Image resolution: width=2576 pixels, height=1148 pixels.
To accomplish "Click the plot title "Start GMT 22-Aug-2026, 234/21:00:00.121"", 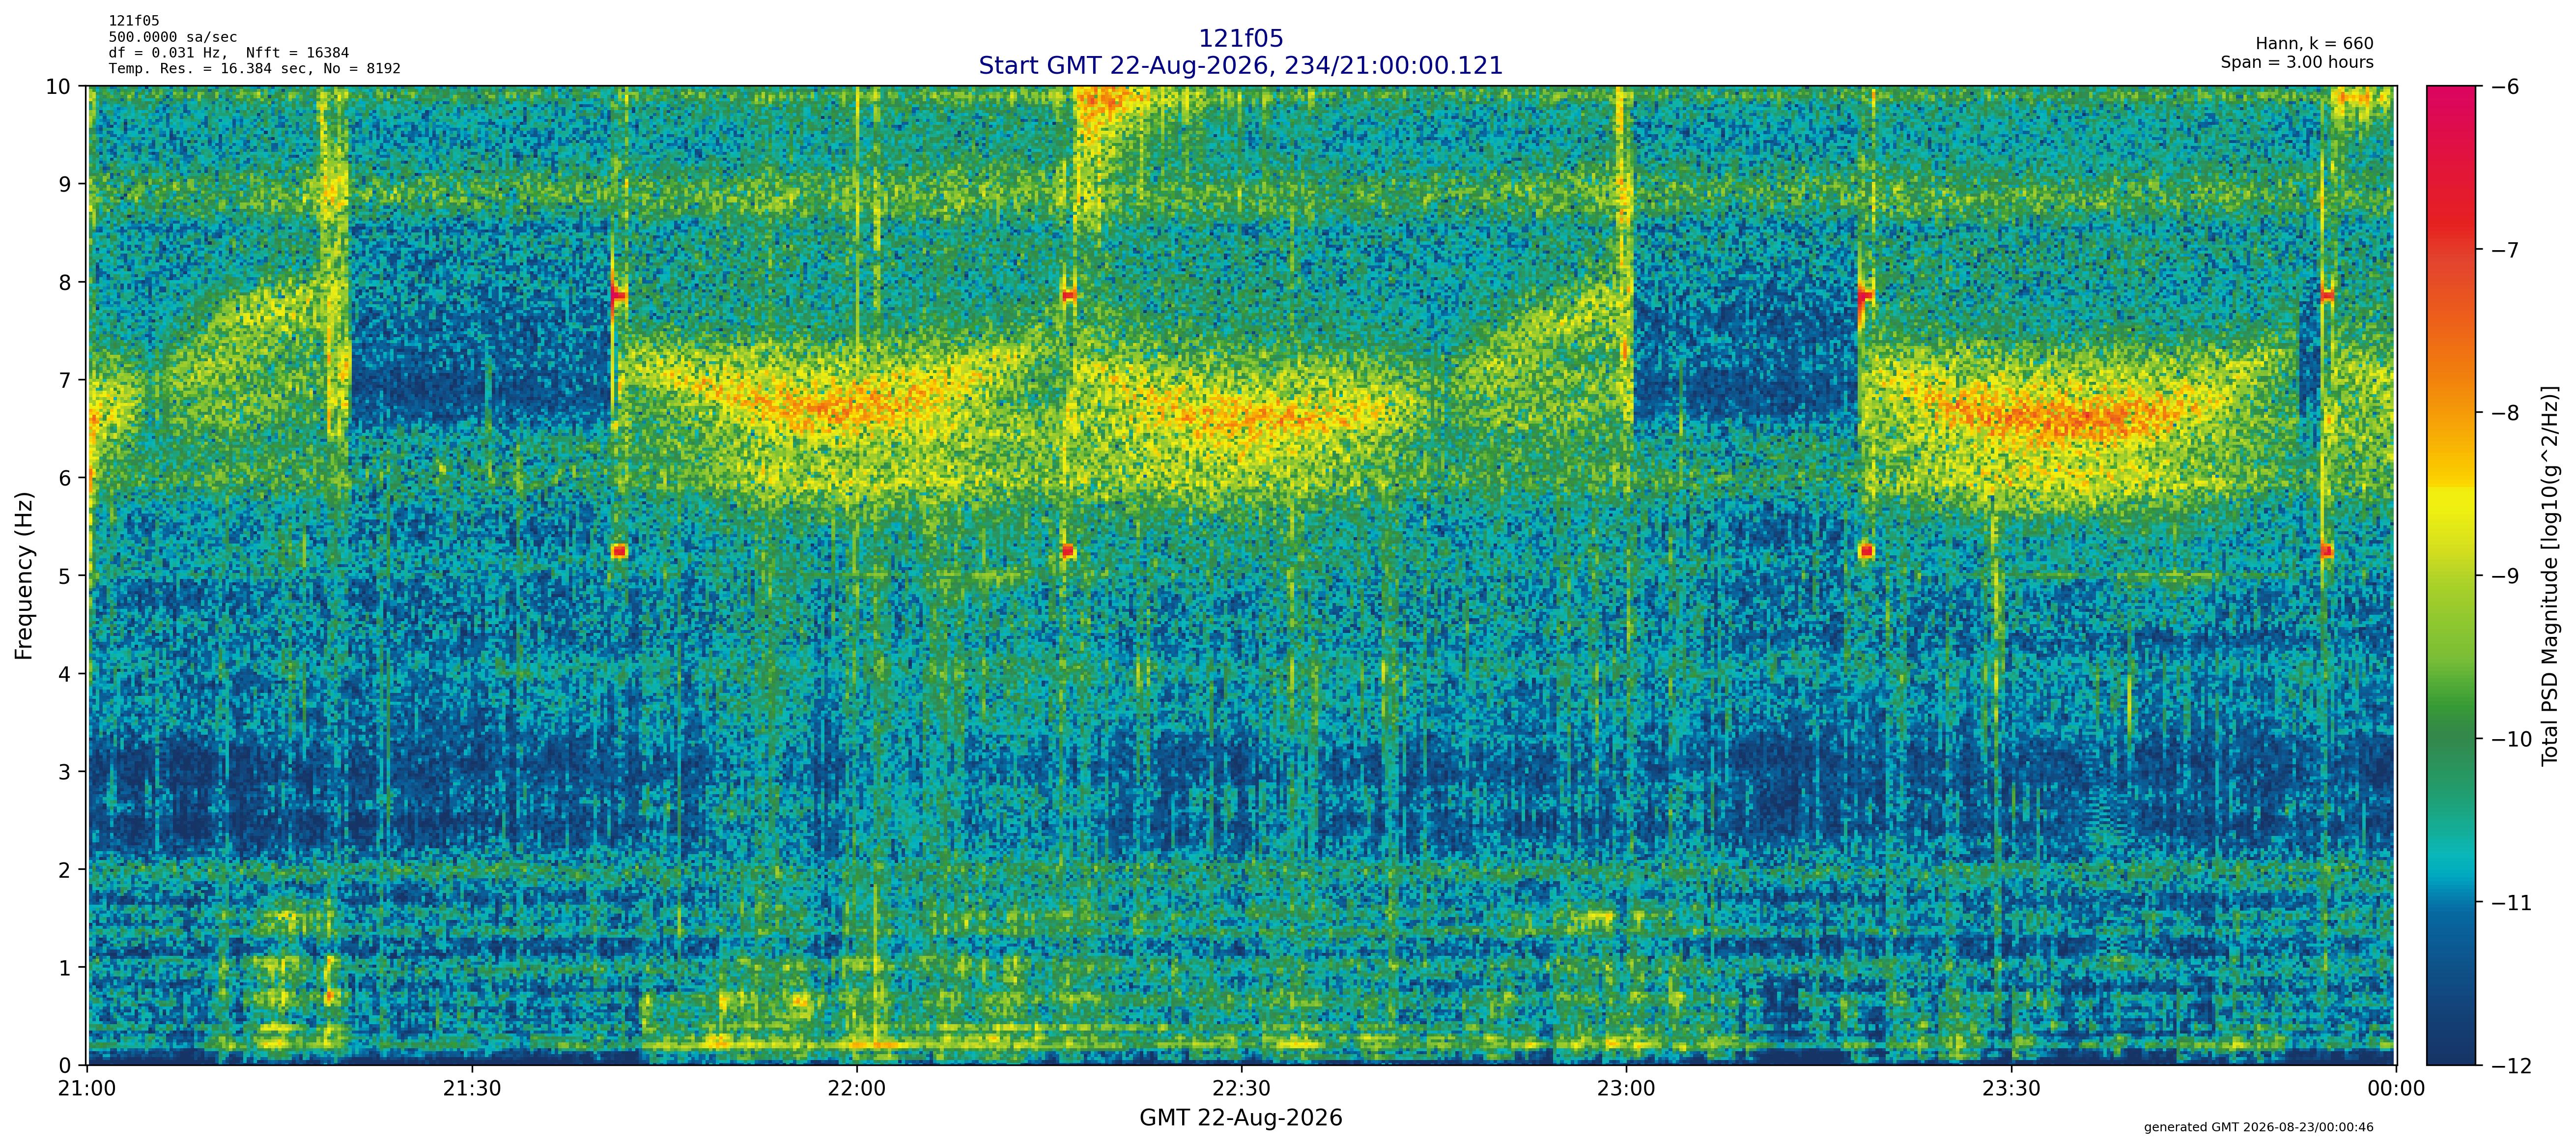I will click(x=1240, y=66).
